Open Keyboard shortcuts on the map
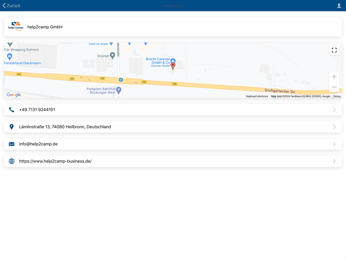This screenshot has height=259, width=346. point(257,96)
